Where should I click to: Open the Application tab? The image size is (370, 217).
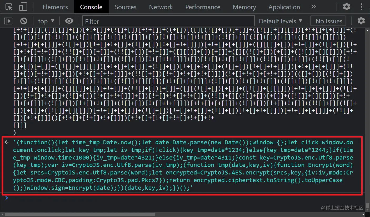284,7
